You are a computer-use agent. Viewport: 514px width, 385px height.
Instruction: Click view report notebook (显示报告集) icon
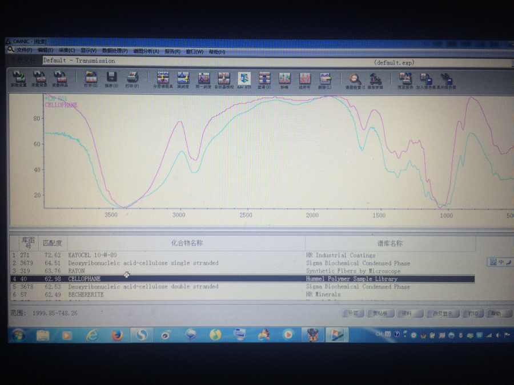point(446,80)
